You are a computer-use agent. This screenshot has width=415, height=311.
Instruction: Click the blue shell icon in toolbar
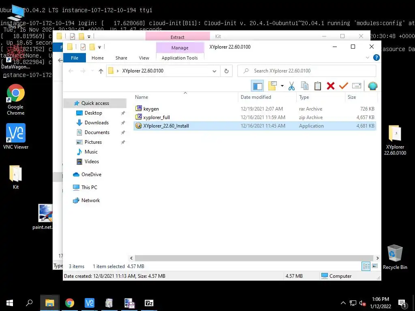click(x=373, y=86)
